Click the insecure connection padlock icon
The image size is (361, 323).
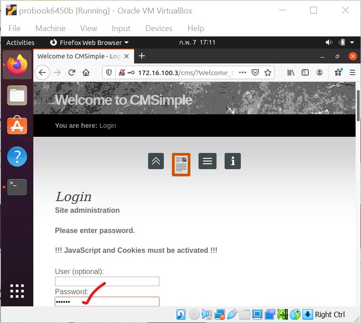click(x=122, y=73)
